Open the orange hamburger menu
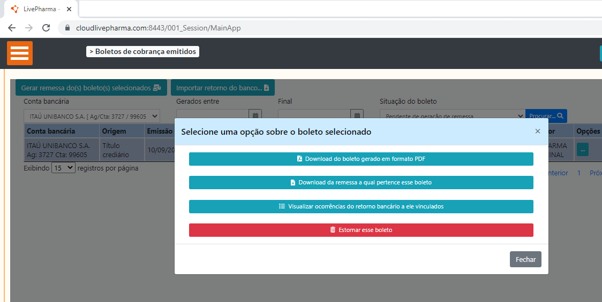Screen dimensions: 602x302 click(20, 53)
